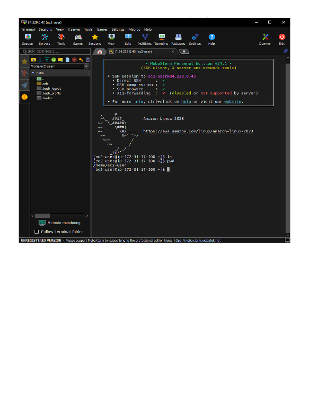Open the Tunneling manager

tap(161, 39)
